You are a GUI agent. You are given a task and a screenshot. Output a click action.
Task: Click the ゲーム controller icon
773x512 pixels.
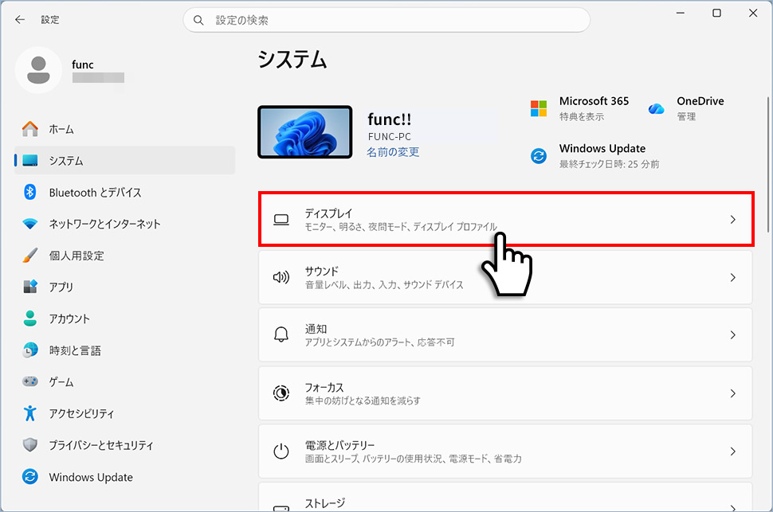pos(30,381)
